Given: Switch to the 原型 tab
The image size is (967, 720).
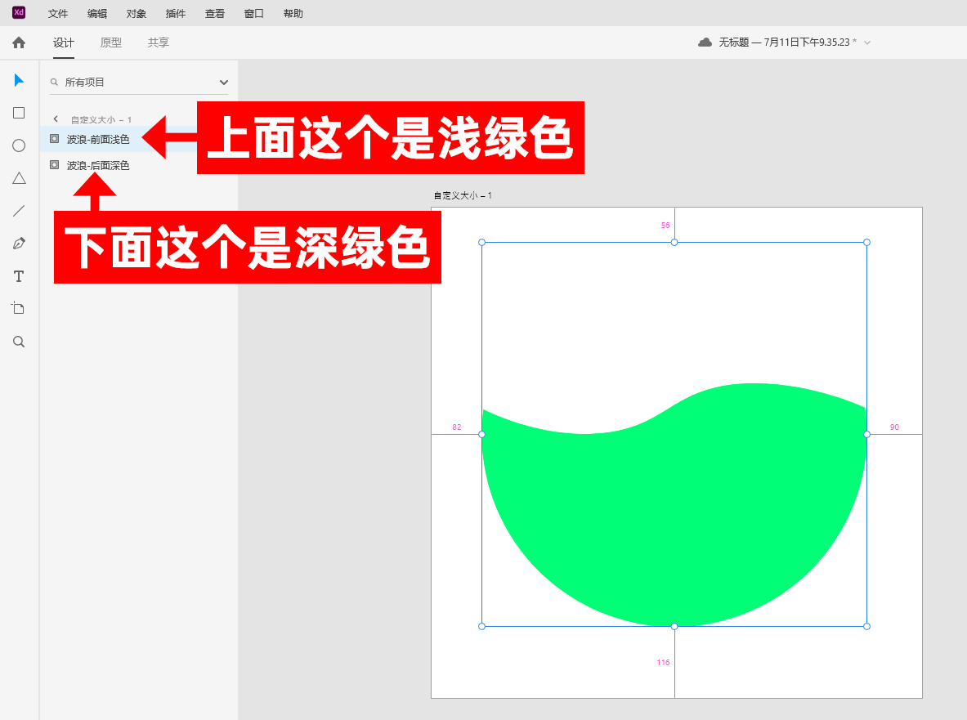Looking at the screenshot, I should click(x=111, y=42).
